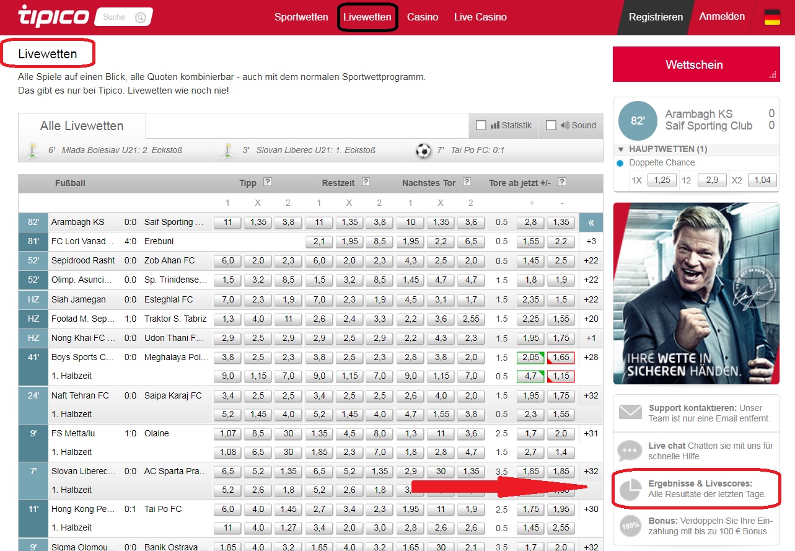Enable the Statistik checkbox
Screen dimensions: 795x551
481,125
